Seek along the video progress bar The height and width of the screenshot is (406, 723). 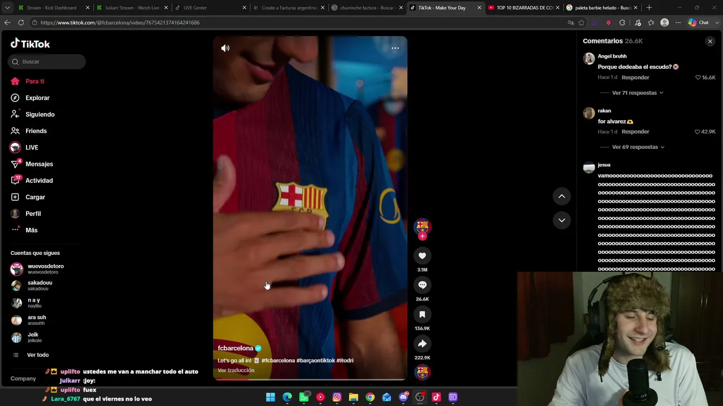310,379
